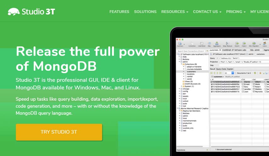
Task: Click the 'Dianne' cell in results
Action: click(x=247, y=82)
